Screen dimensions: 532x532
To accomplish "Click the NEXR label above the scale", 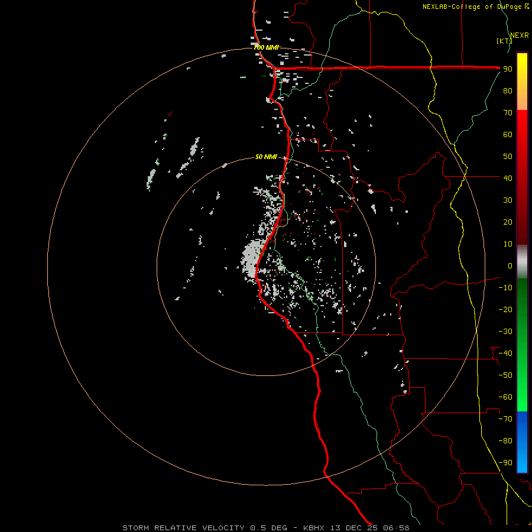I will (x=520, y=35).
